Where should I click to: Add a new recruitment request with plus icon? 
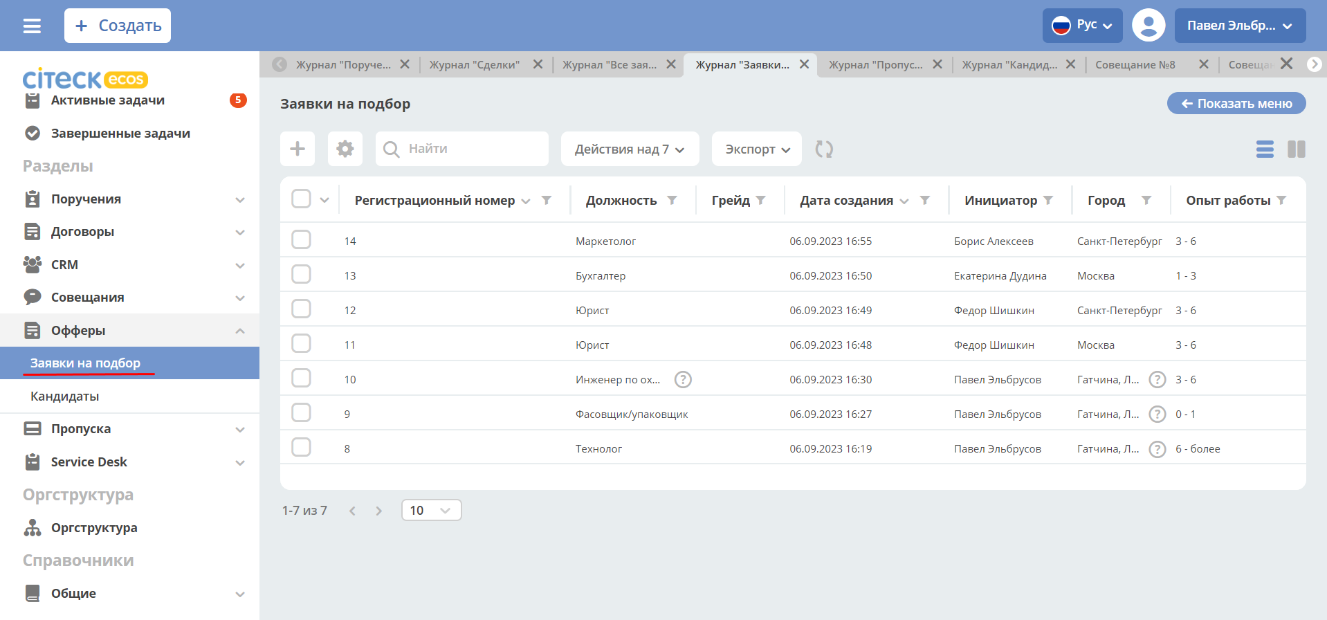click(298, 149)
